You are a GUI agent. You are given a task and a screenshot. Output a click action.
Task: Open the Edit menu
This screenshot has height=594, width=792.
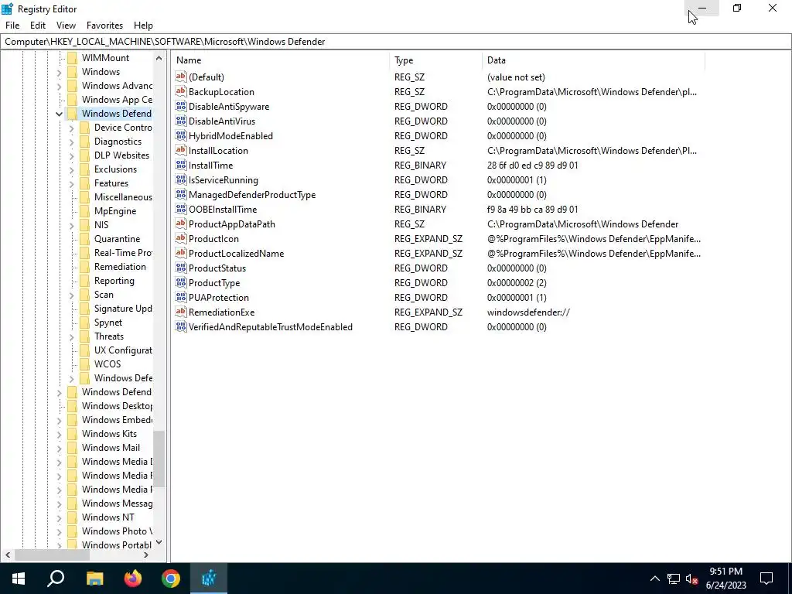click(x=38, y=26)
